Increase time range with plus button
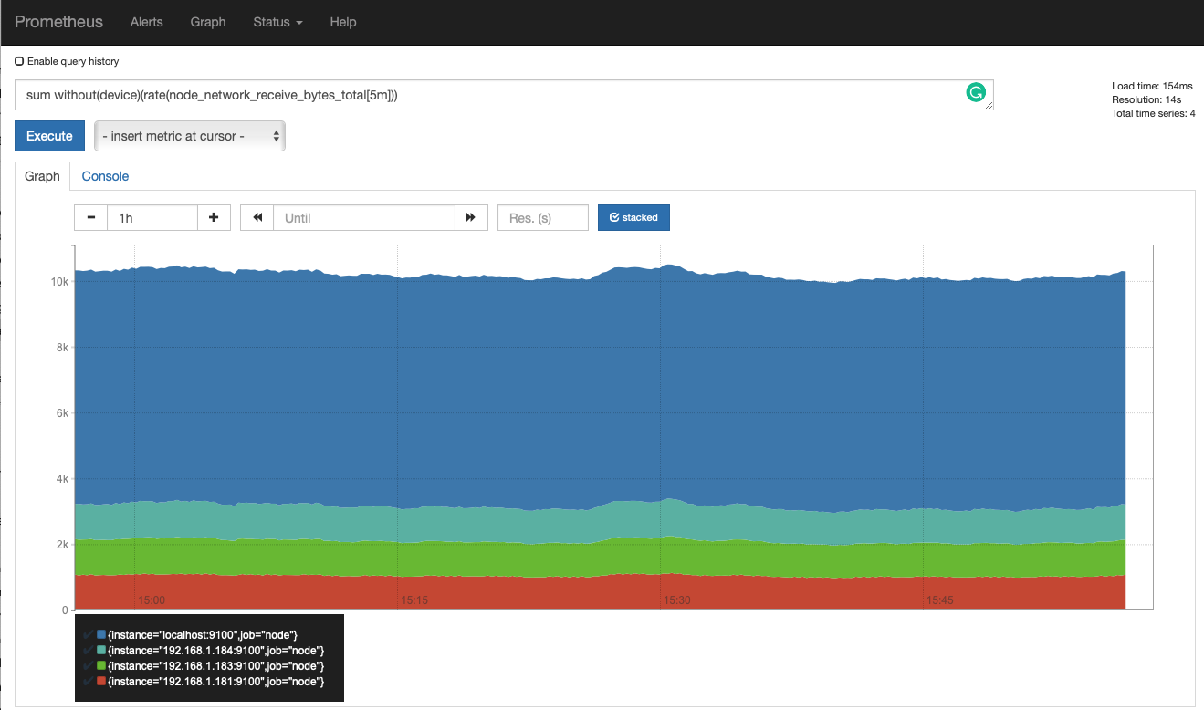 click(214, 218)
